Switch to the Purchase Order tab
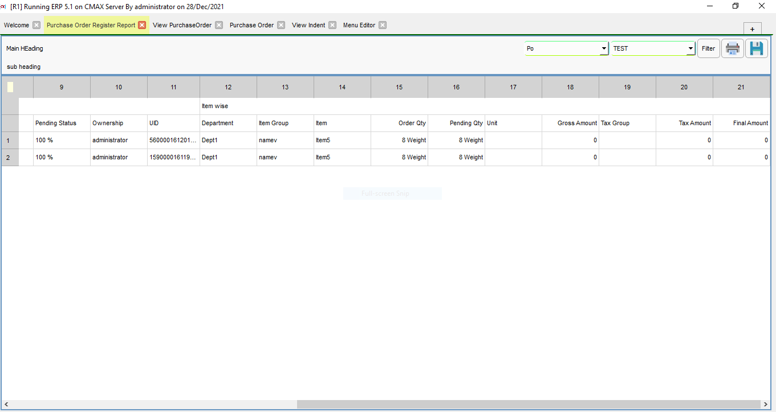The width and height of the screenshot is (776, 412). point(251,25)
